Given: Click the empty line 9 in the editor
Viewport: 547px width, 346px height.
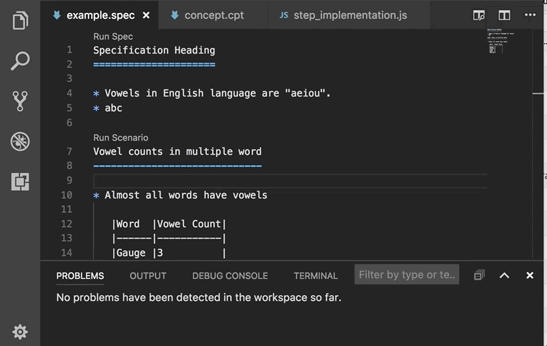Looking at the screenshot, I should (x=290, y=180).
